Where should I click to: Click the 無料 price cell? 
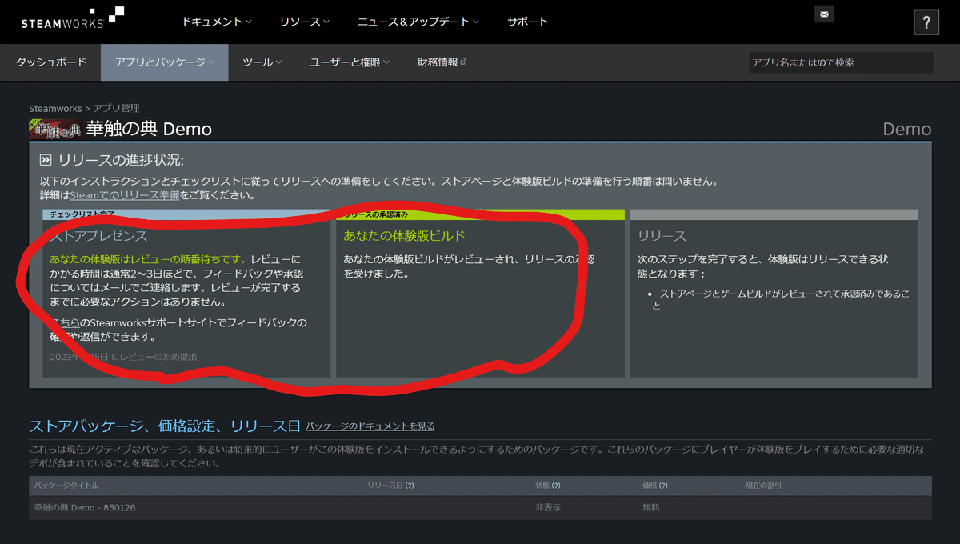click(x=651, y=508)
